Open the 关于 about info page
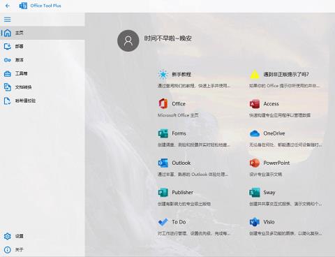335x257 pixels. pos(43,249)
